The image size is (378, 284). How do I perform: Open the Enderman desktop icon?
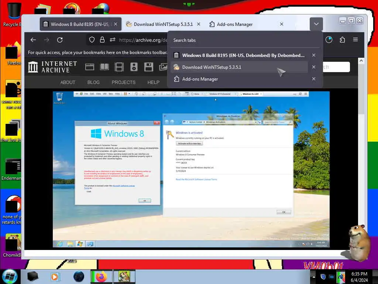tap(12, 169)
